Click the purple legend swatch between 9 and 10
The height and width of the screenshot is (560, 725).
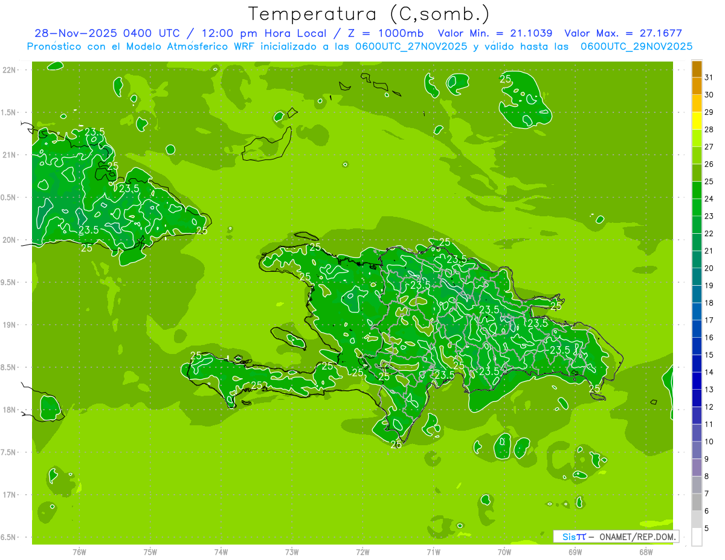click(697, 451)
